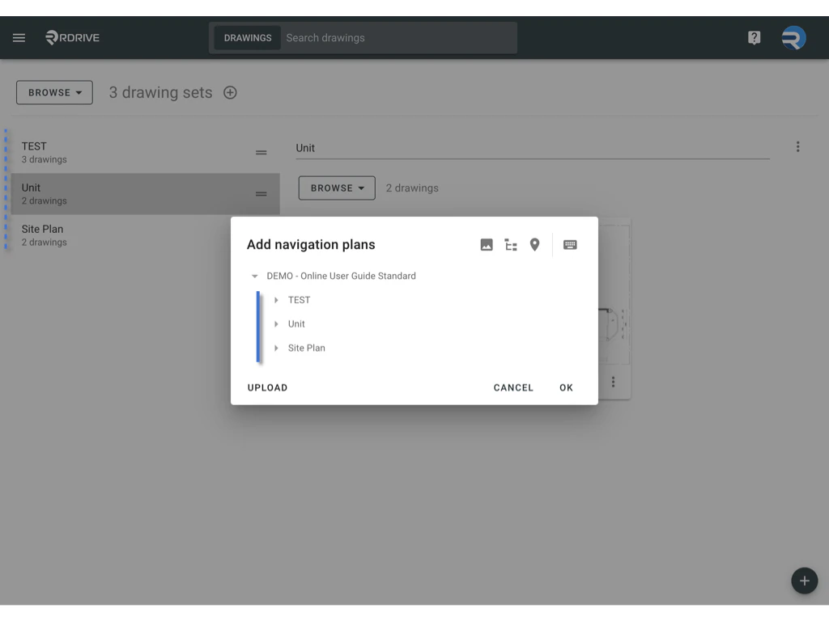Dismiss the dialog with CANCEL
This screenshot has width=829, height=621.
512,387
